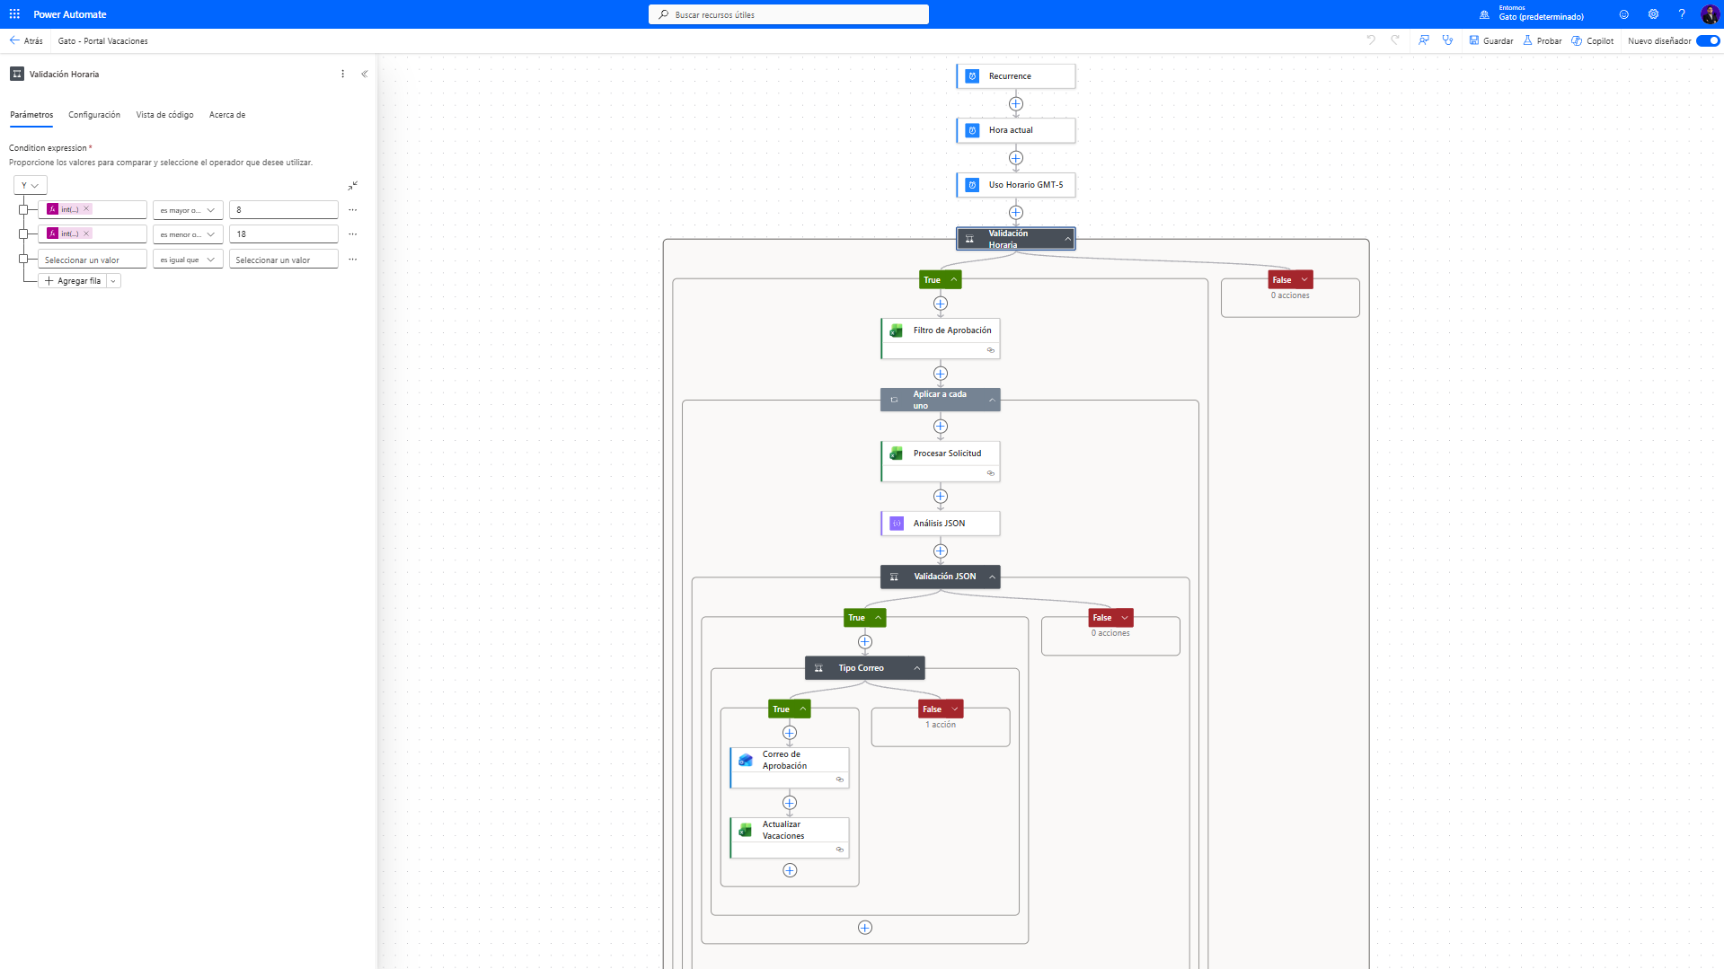This screenshot has width=1724, height=969.
Task: Expand the False branch showing 1 acción
Action: pyautogui.click(x=955, y=709)
